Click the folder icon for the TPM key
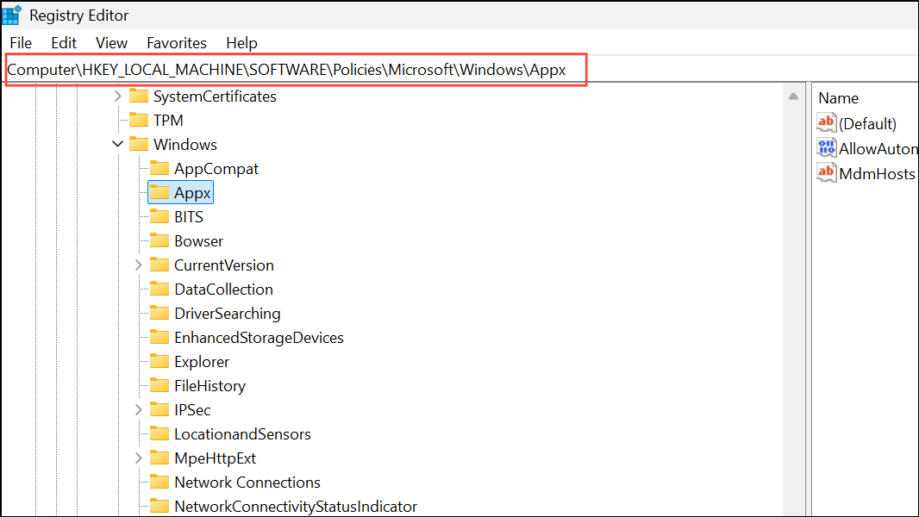 139,121
